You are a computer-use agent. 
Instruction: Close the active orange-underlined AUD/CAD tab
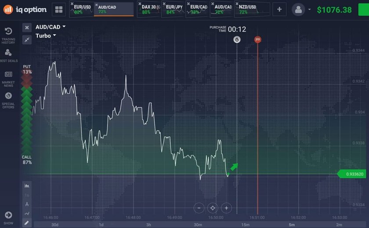coord(97,5)
